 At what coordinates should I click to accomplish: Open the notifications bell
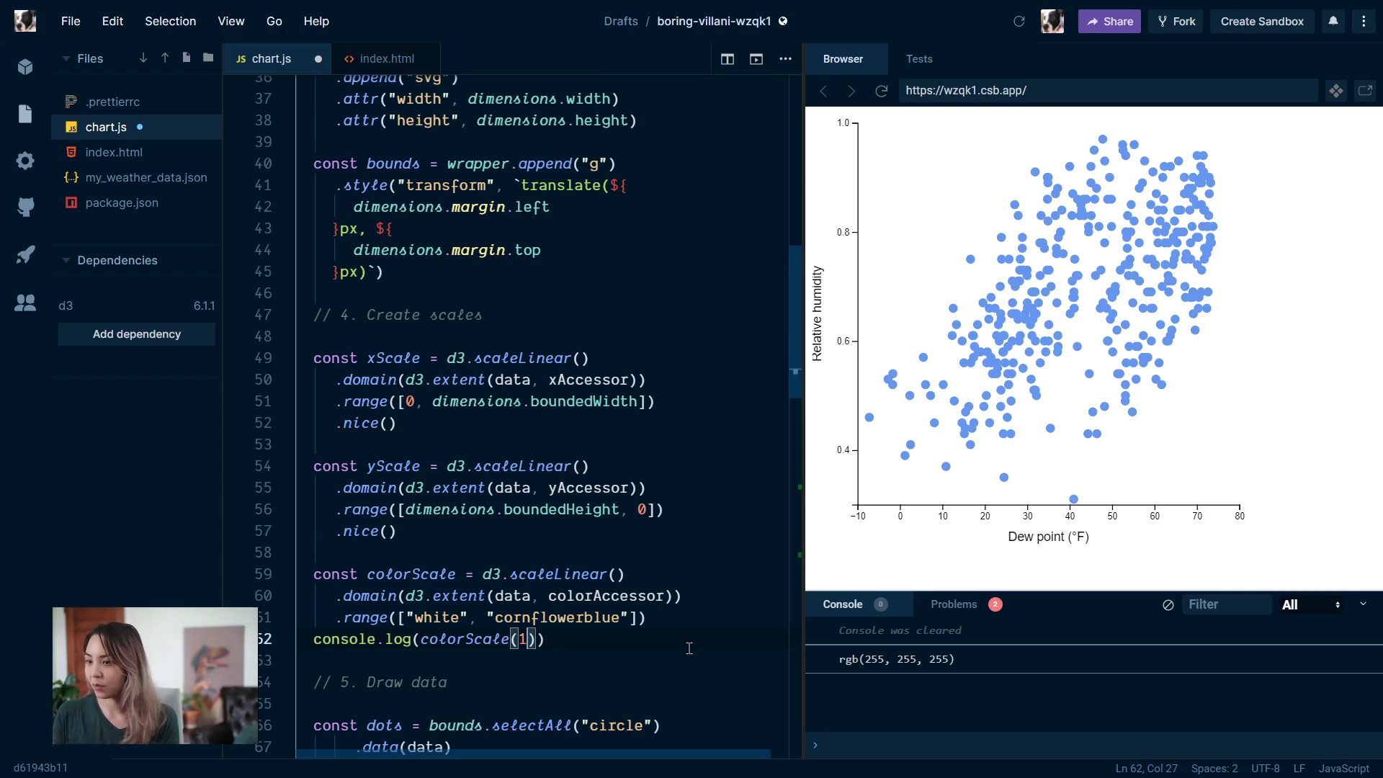coord(1333,21)
